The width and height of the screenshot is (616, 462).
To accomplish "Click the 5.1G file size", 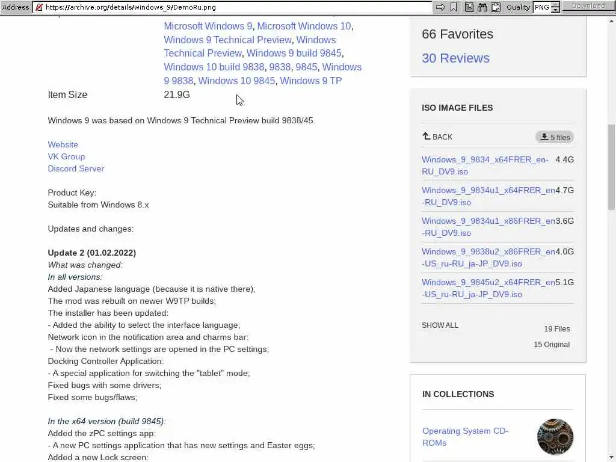I will (564, 282).
